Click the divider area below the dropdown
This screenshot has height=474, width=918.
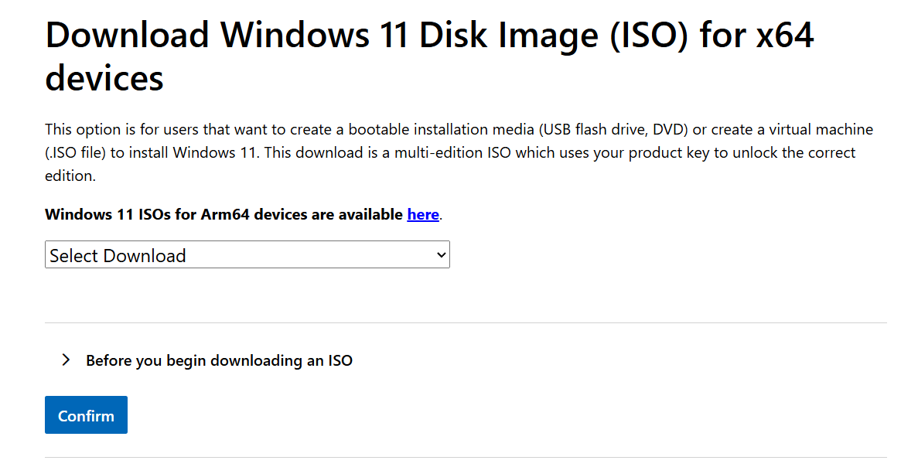(464, 323)
